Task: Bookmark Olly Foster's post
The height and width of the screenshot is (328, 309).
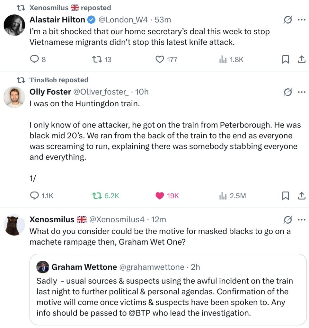Action: (285, 195)
